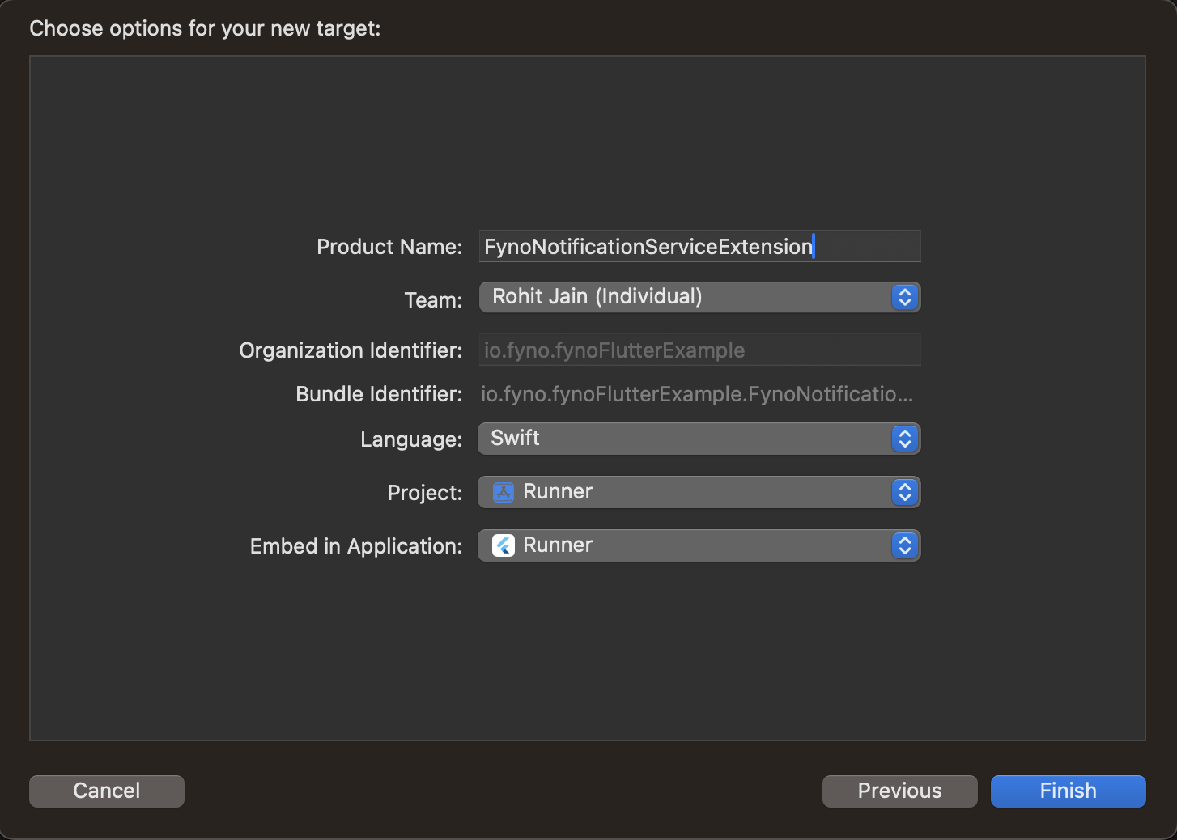Click the "Choose options for your new target" heading

coord(205,28)
